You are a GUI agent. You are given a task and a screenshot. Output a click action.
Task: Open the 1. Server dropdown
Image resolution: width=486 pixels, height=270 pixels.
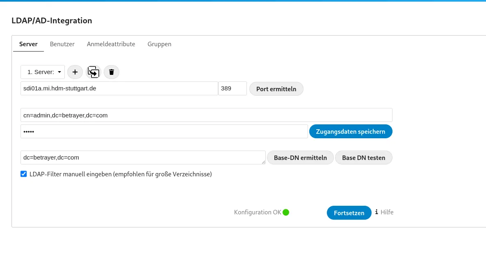click(42, 72)
